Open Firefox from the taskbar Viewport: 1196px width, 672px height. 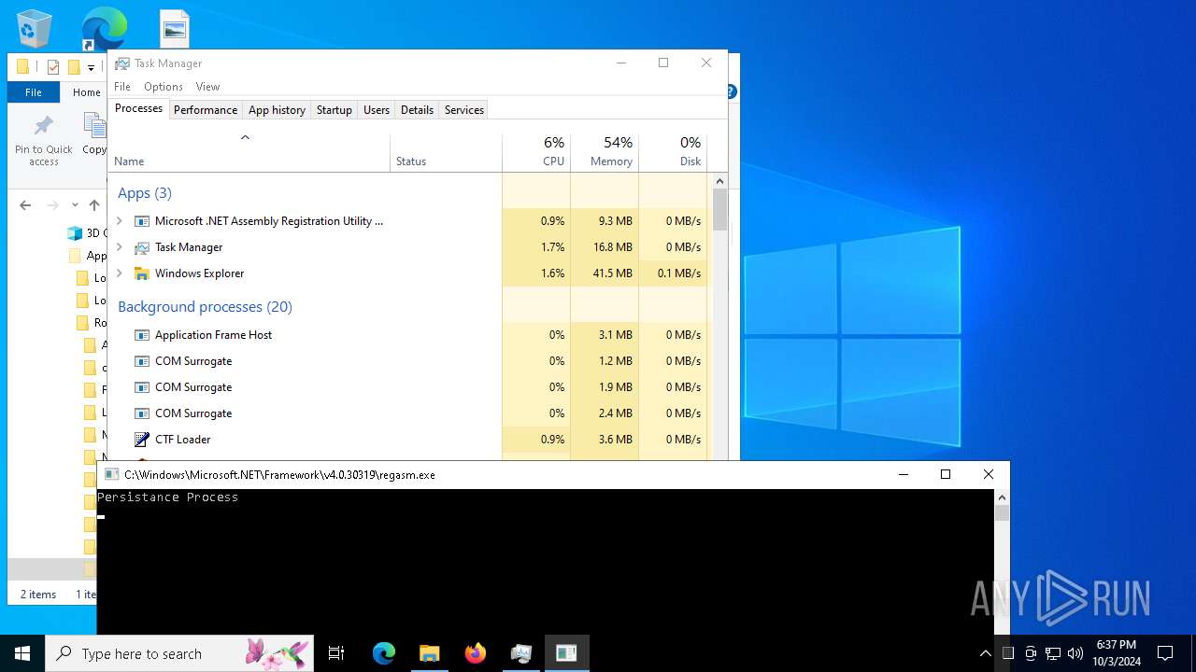click(475, 653)
